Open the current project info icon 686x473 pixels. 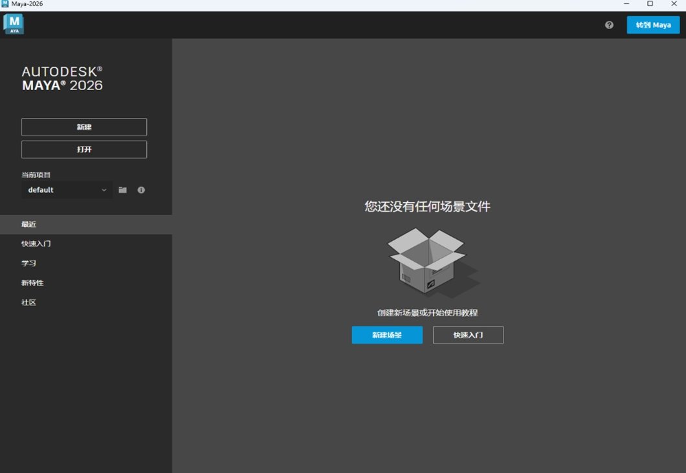tap(141, 190)
